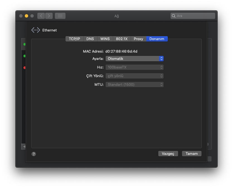Click the Vazgeç button to cancel

168,154
